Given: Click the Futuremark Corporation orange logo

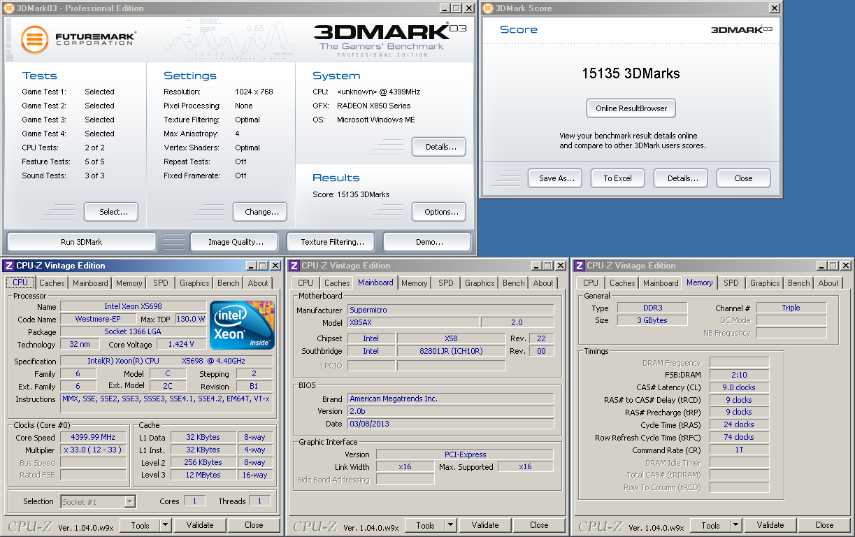Looking at the screenshot, I should (34, 39).
